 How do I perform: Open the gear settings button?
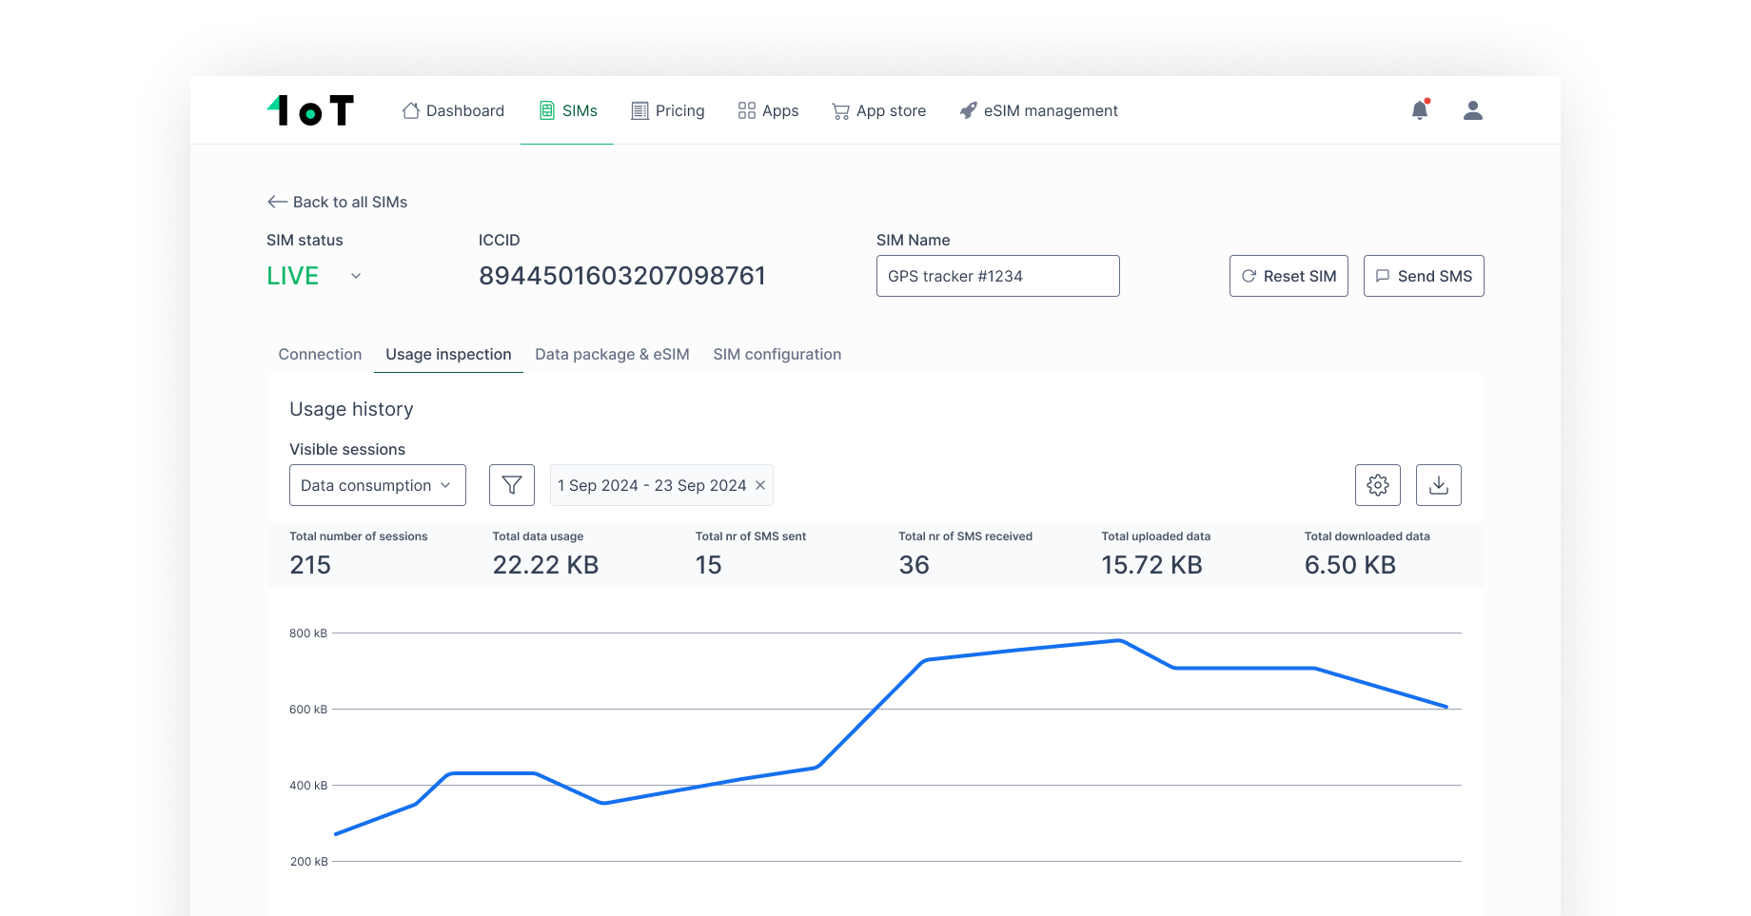click(1378, 485)
